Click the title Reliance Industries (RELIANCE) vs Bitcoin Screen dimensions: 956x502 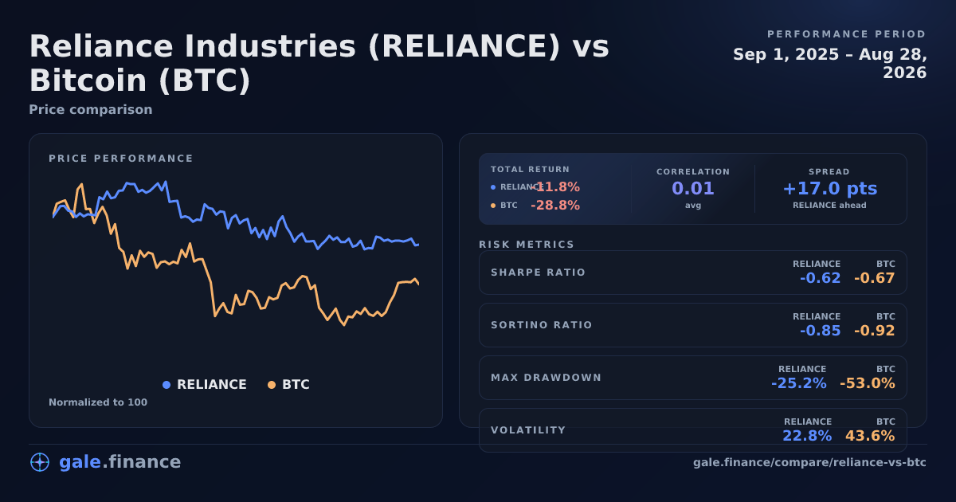tap(319, 64)
